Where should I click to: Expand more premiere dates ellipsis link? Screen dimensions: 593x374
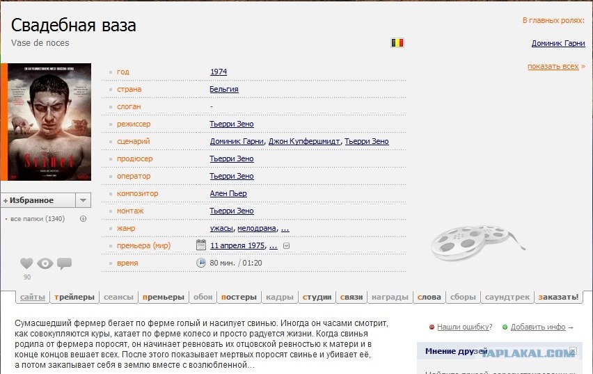click(x=273, y=245)
